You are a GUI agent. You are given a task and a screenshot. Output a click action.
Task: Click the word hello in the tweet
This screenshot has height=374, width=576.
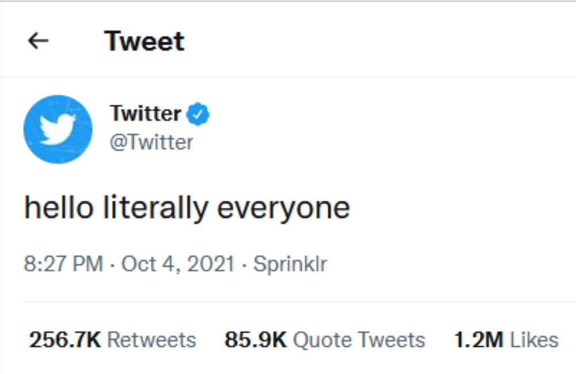coord(58,207)
